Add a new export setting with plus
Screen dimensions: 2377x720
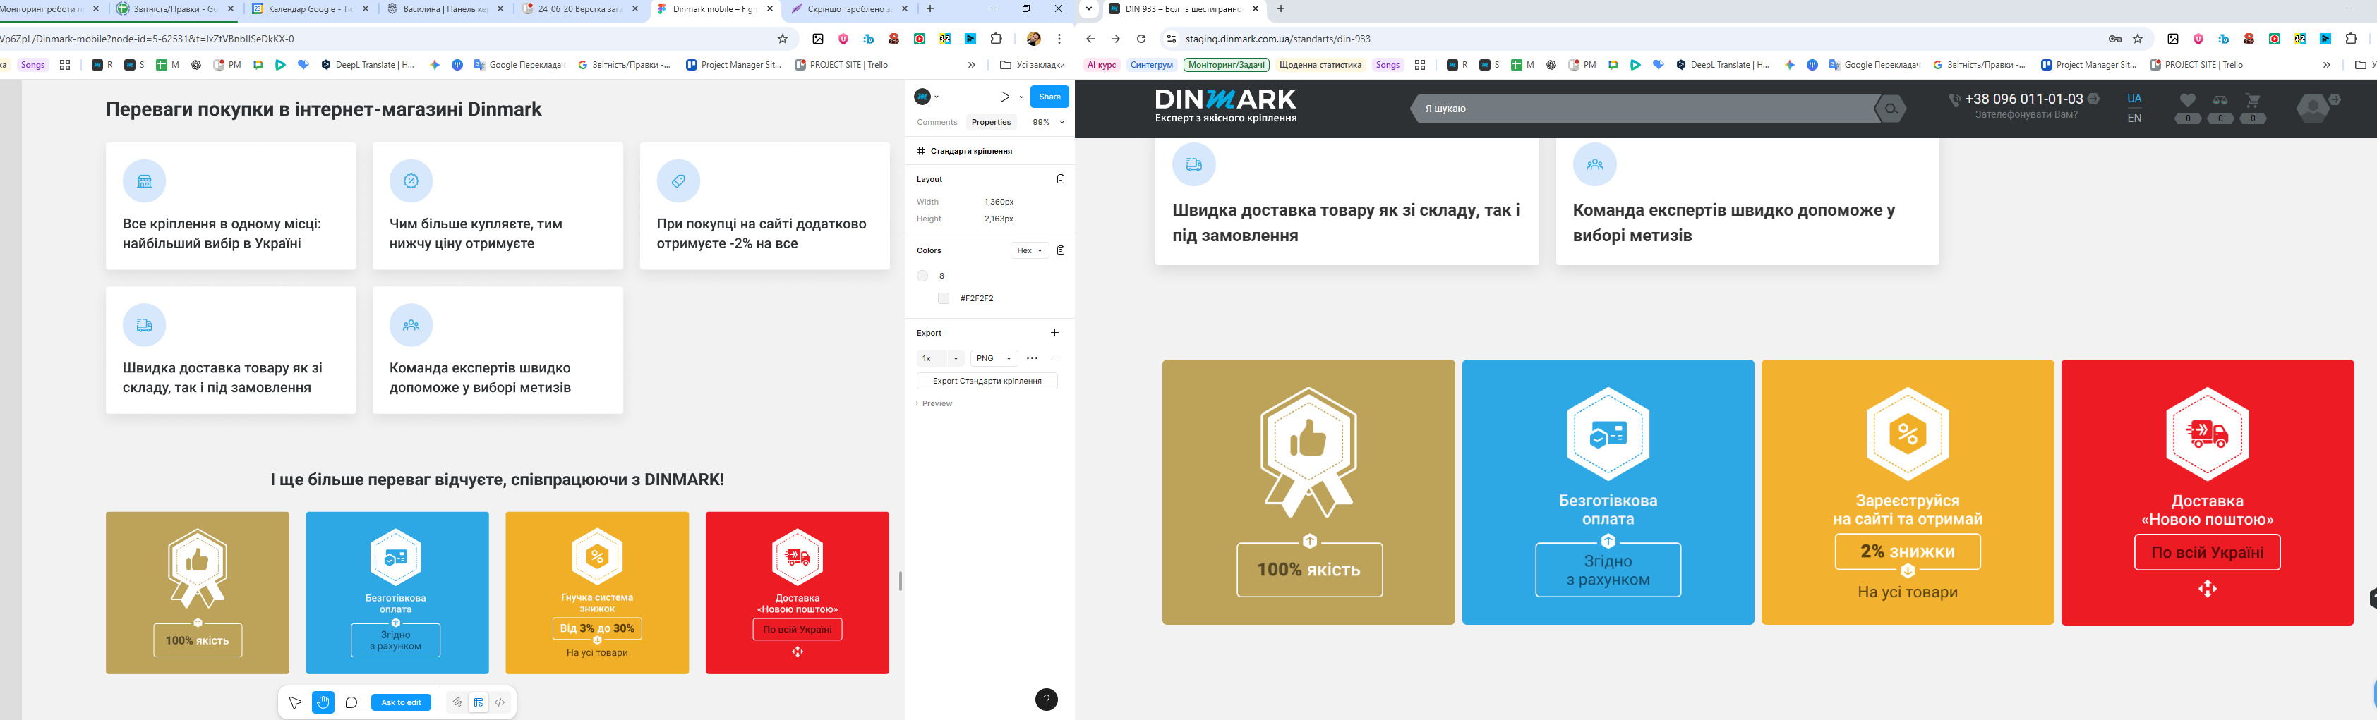(1054, 333)
